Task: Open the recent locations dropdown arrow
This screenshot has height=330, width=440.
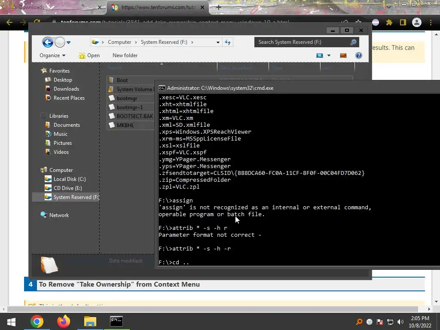Action: (68, 43)
